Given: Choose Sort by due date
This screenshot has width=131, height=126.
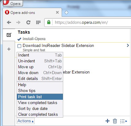Looking at the screenshot, I should click(40, 109).
